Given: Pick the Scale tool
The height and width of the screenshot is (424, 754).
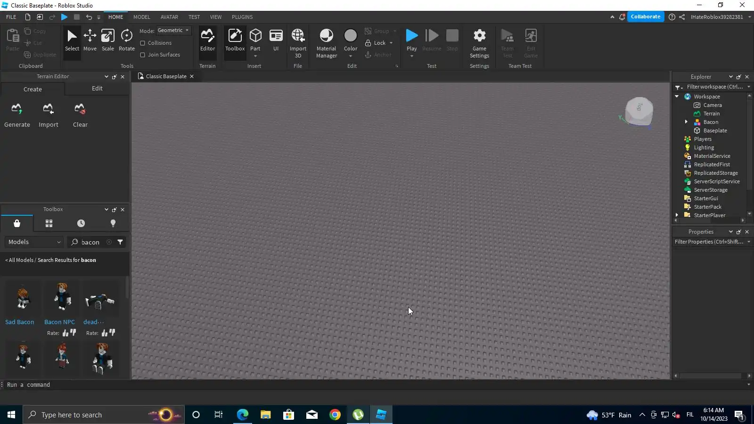Looking at the screenshot, I should coord(108,41).
